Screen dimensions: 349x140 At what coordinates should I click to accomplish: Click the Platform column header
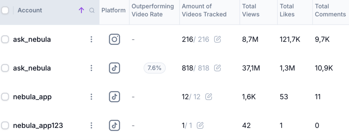point(113,10)
